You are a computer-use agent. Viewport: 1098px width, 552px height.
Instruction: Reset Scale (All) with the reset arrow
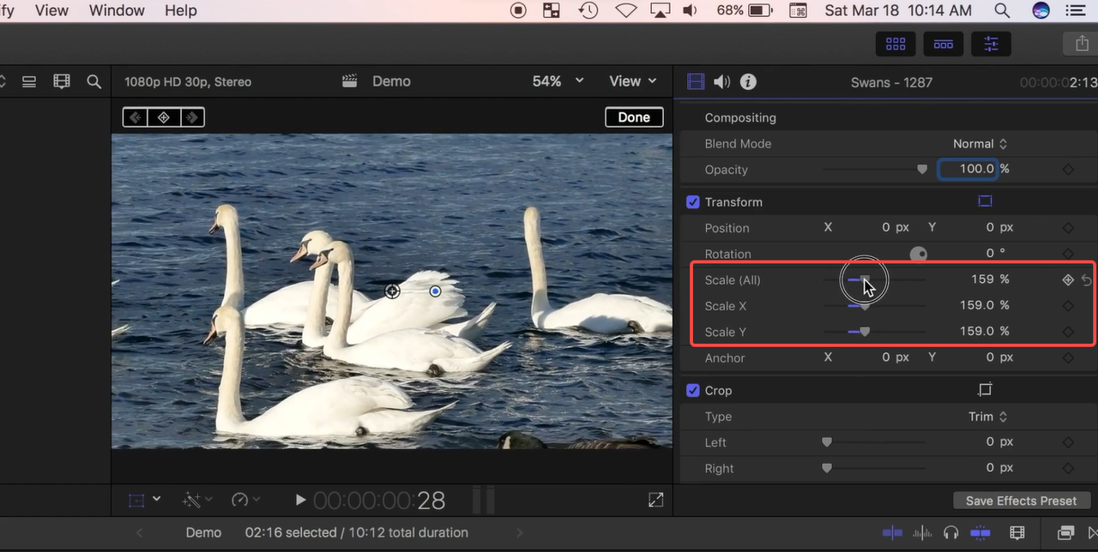click(x=1087, y=279)
